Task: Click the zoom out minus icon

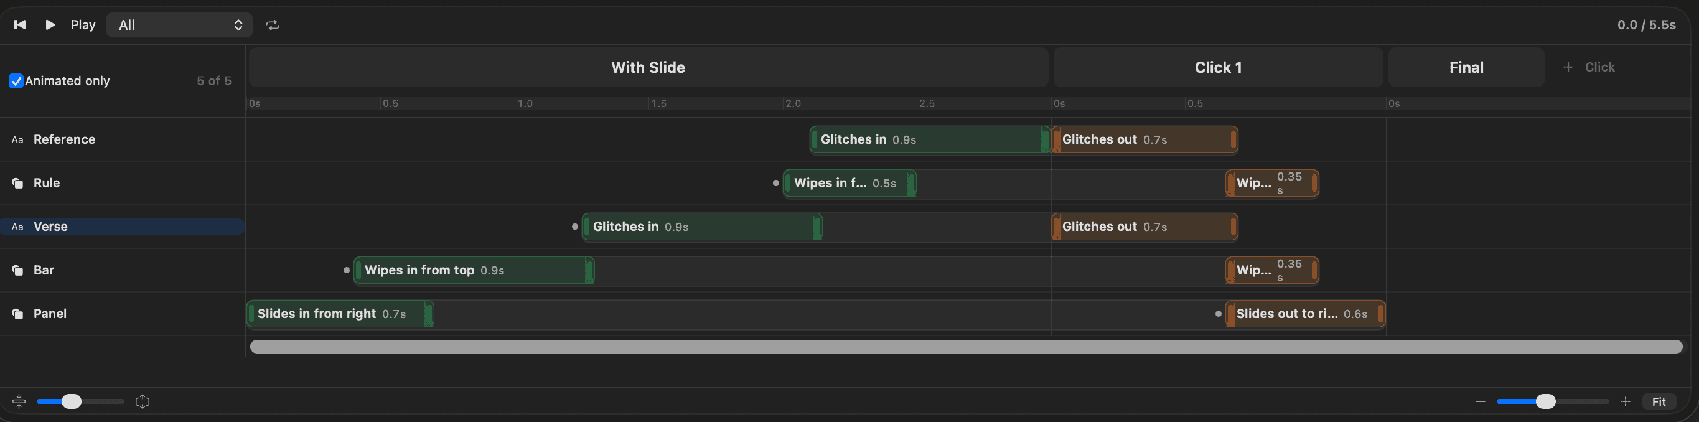Action: [x=1481, y=401]
